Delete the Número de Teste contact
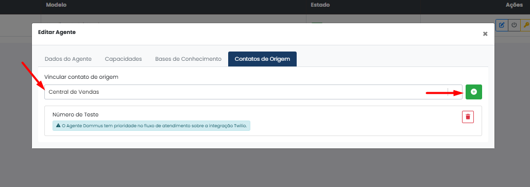Image resolution: width=530 pixels, height=187 pixels. coord(468,116)
